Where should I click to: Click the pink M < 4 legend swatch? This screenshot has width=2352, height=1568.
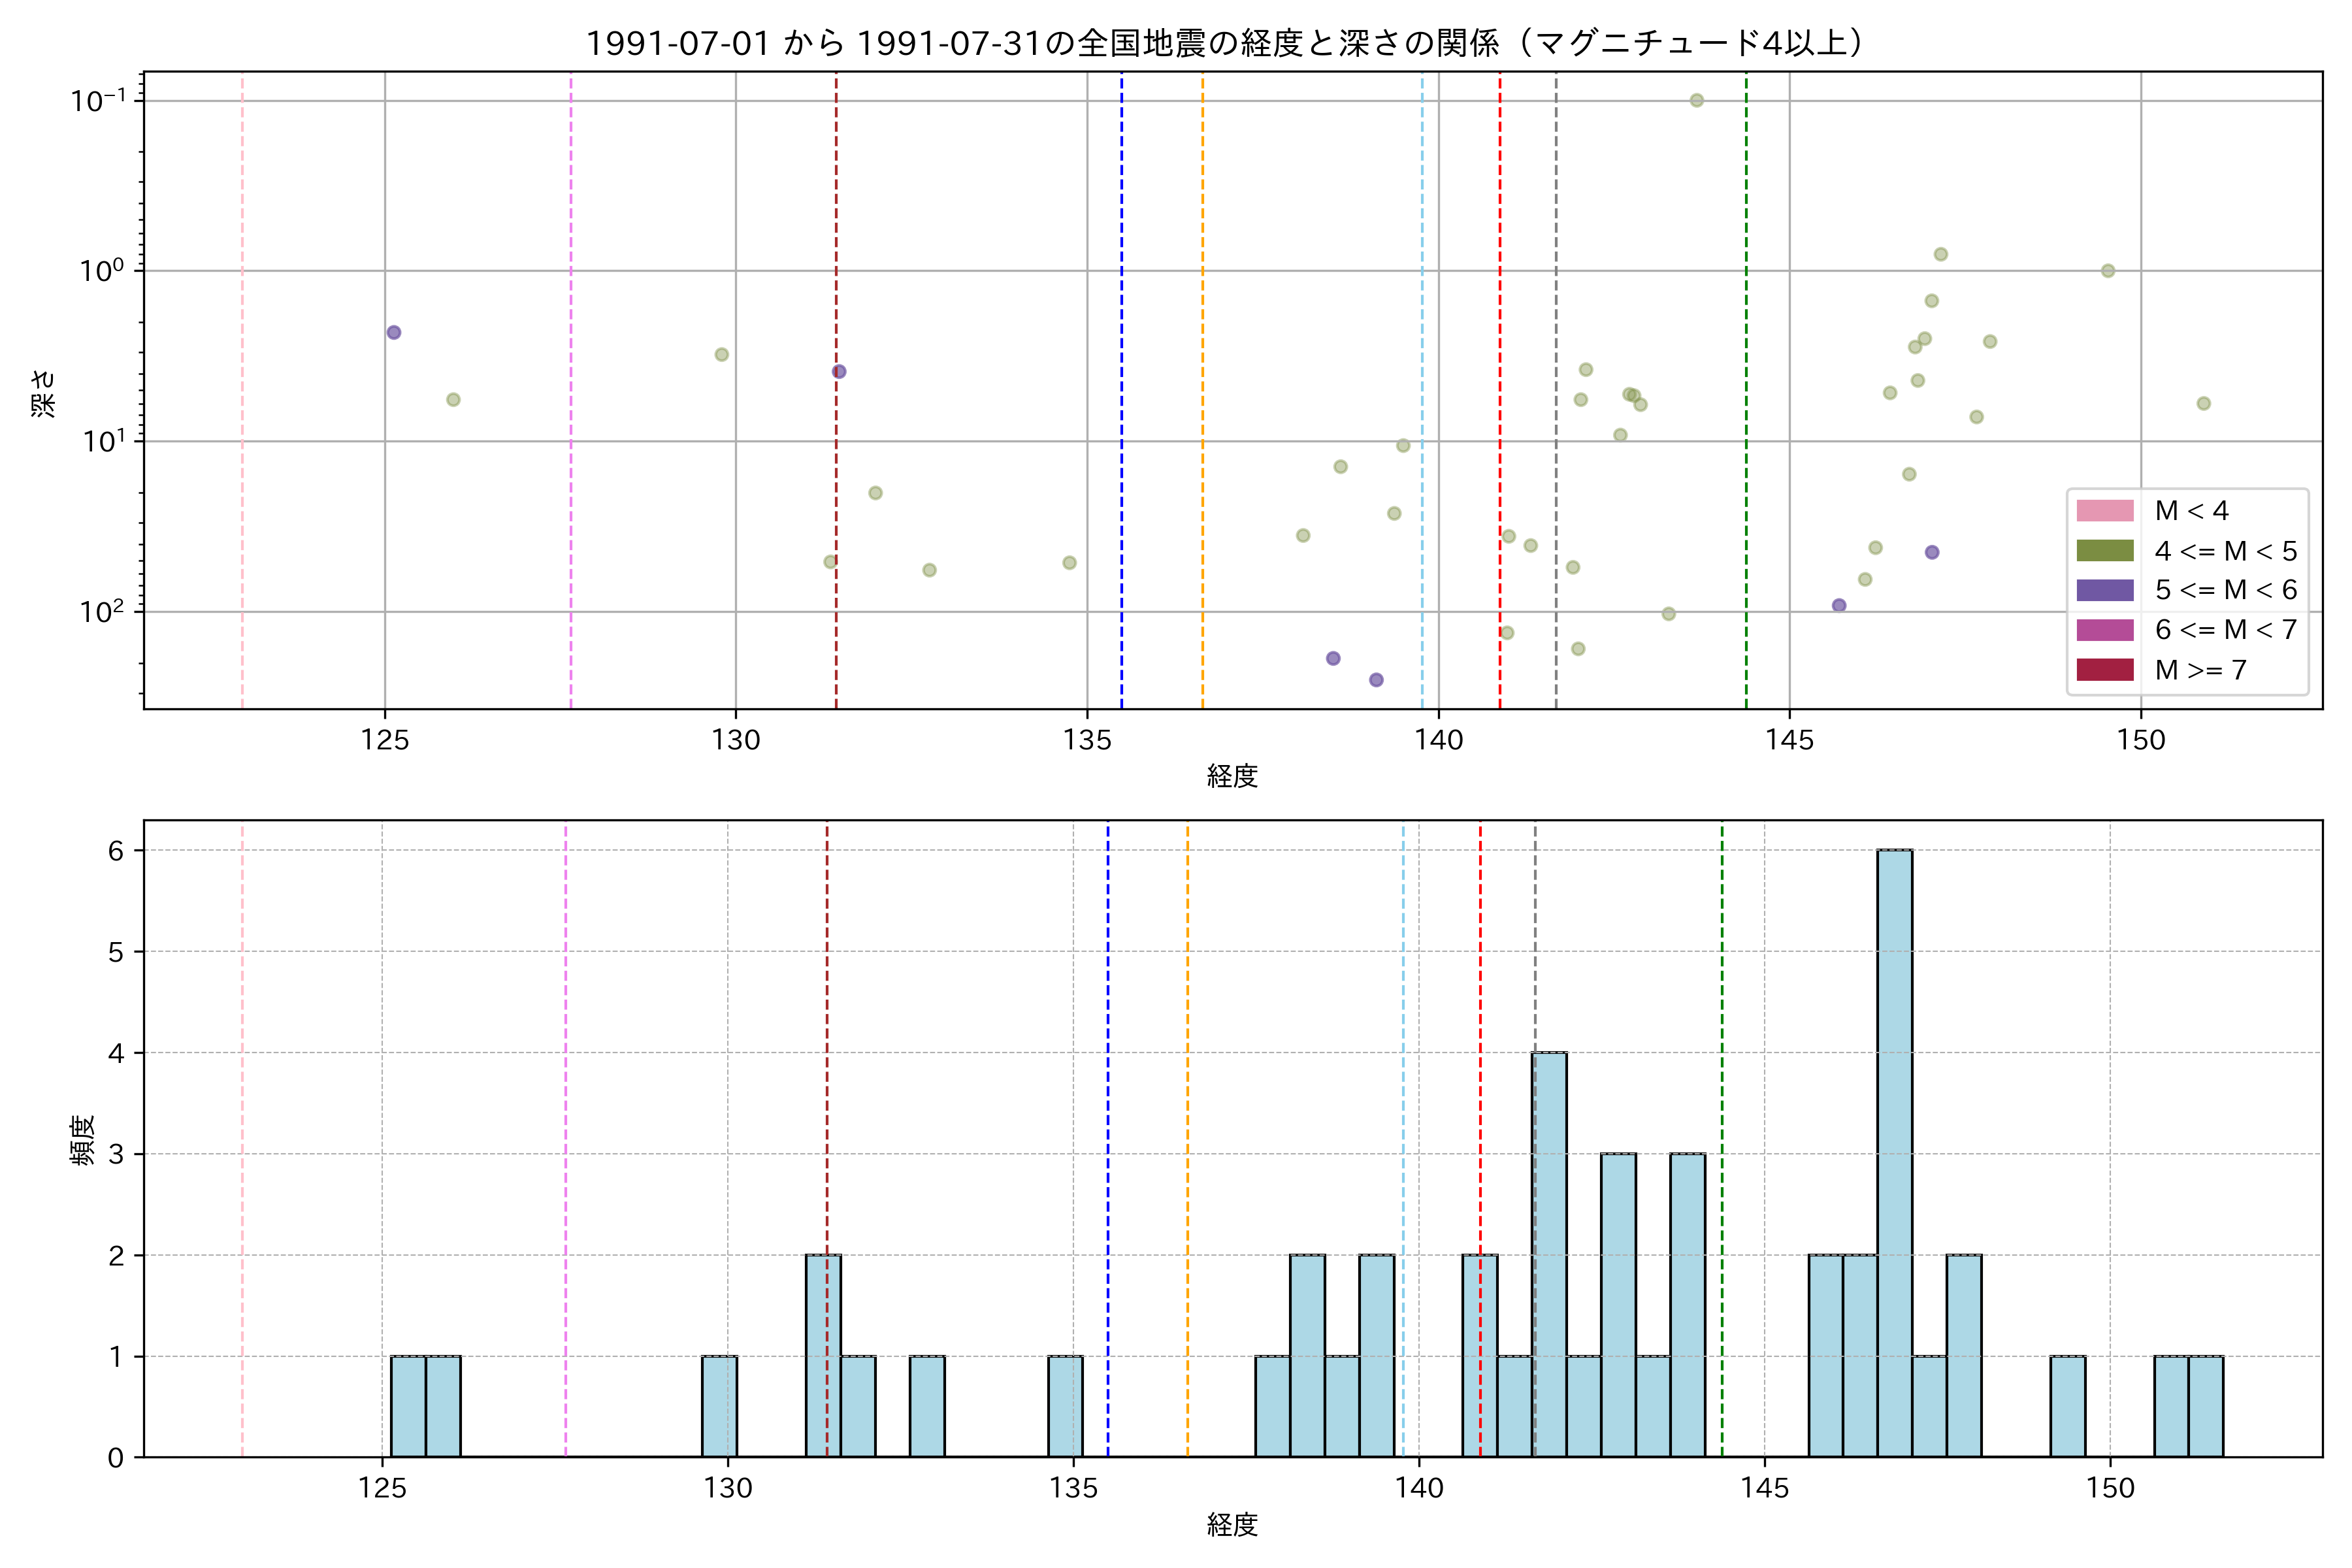pyautogui.click(x=2104, y=511)
